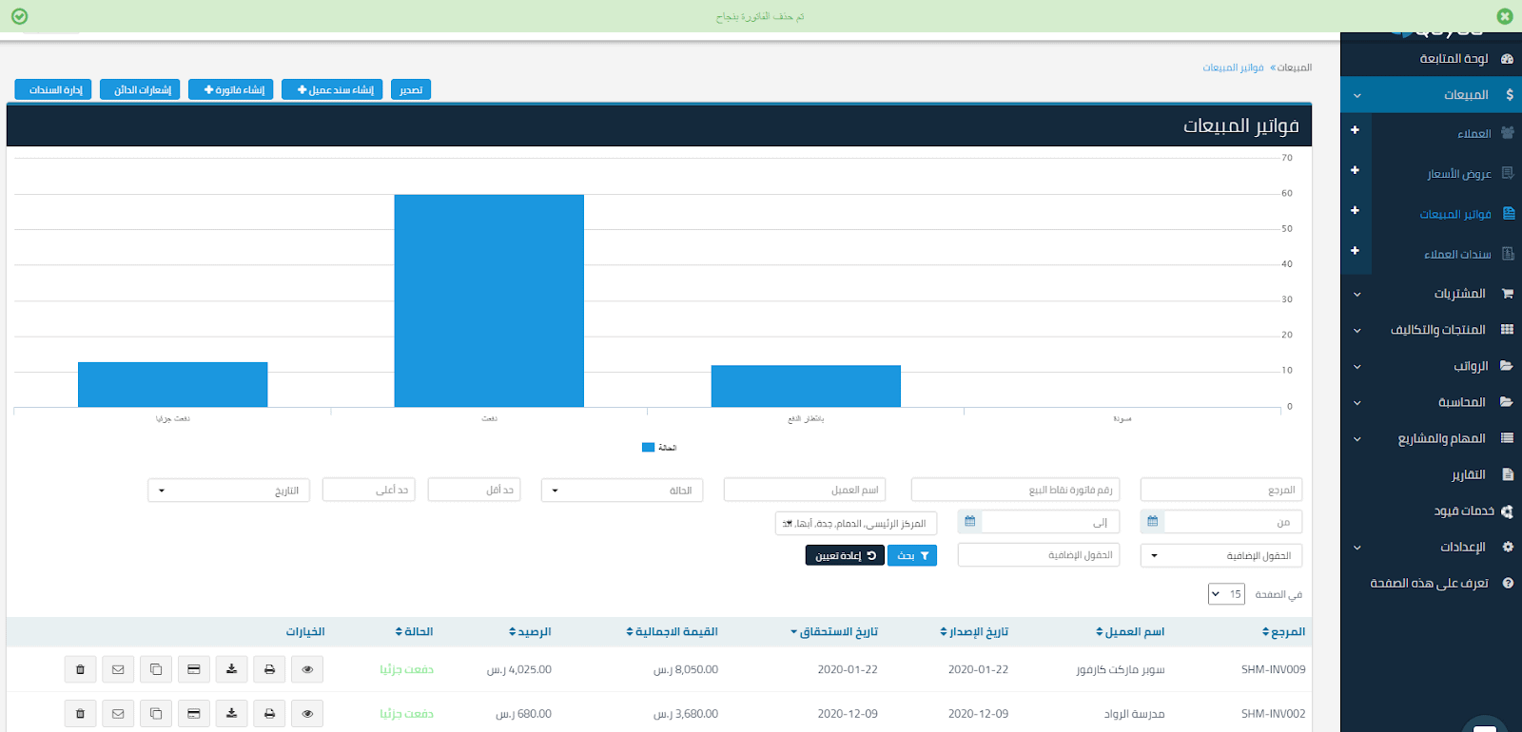This screenshot has width=1522, height=732.
Task: Open the calendar icon beside the من date field
Action: [1152, 521]
